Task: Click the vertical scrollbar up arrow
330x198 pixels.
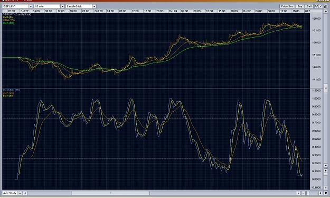Action: 326,11
